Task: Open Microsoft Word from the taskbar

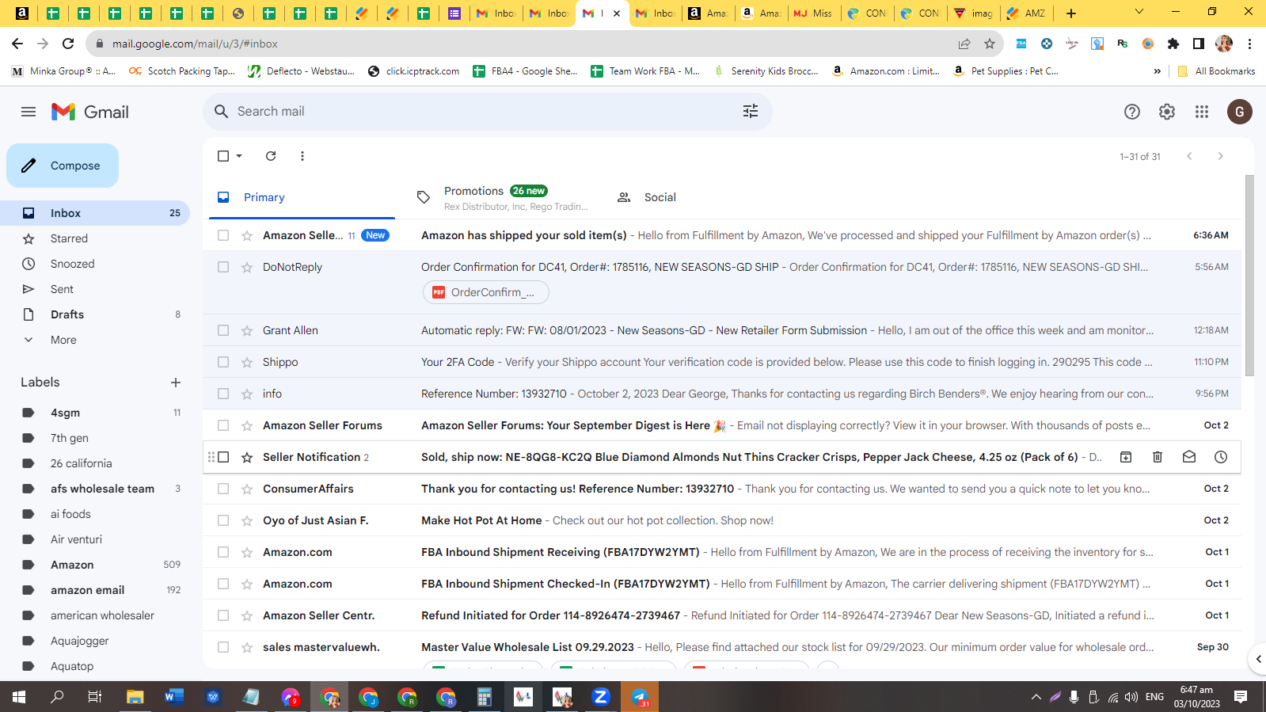Action: (x=174, y=697)
